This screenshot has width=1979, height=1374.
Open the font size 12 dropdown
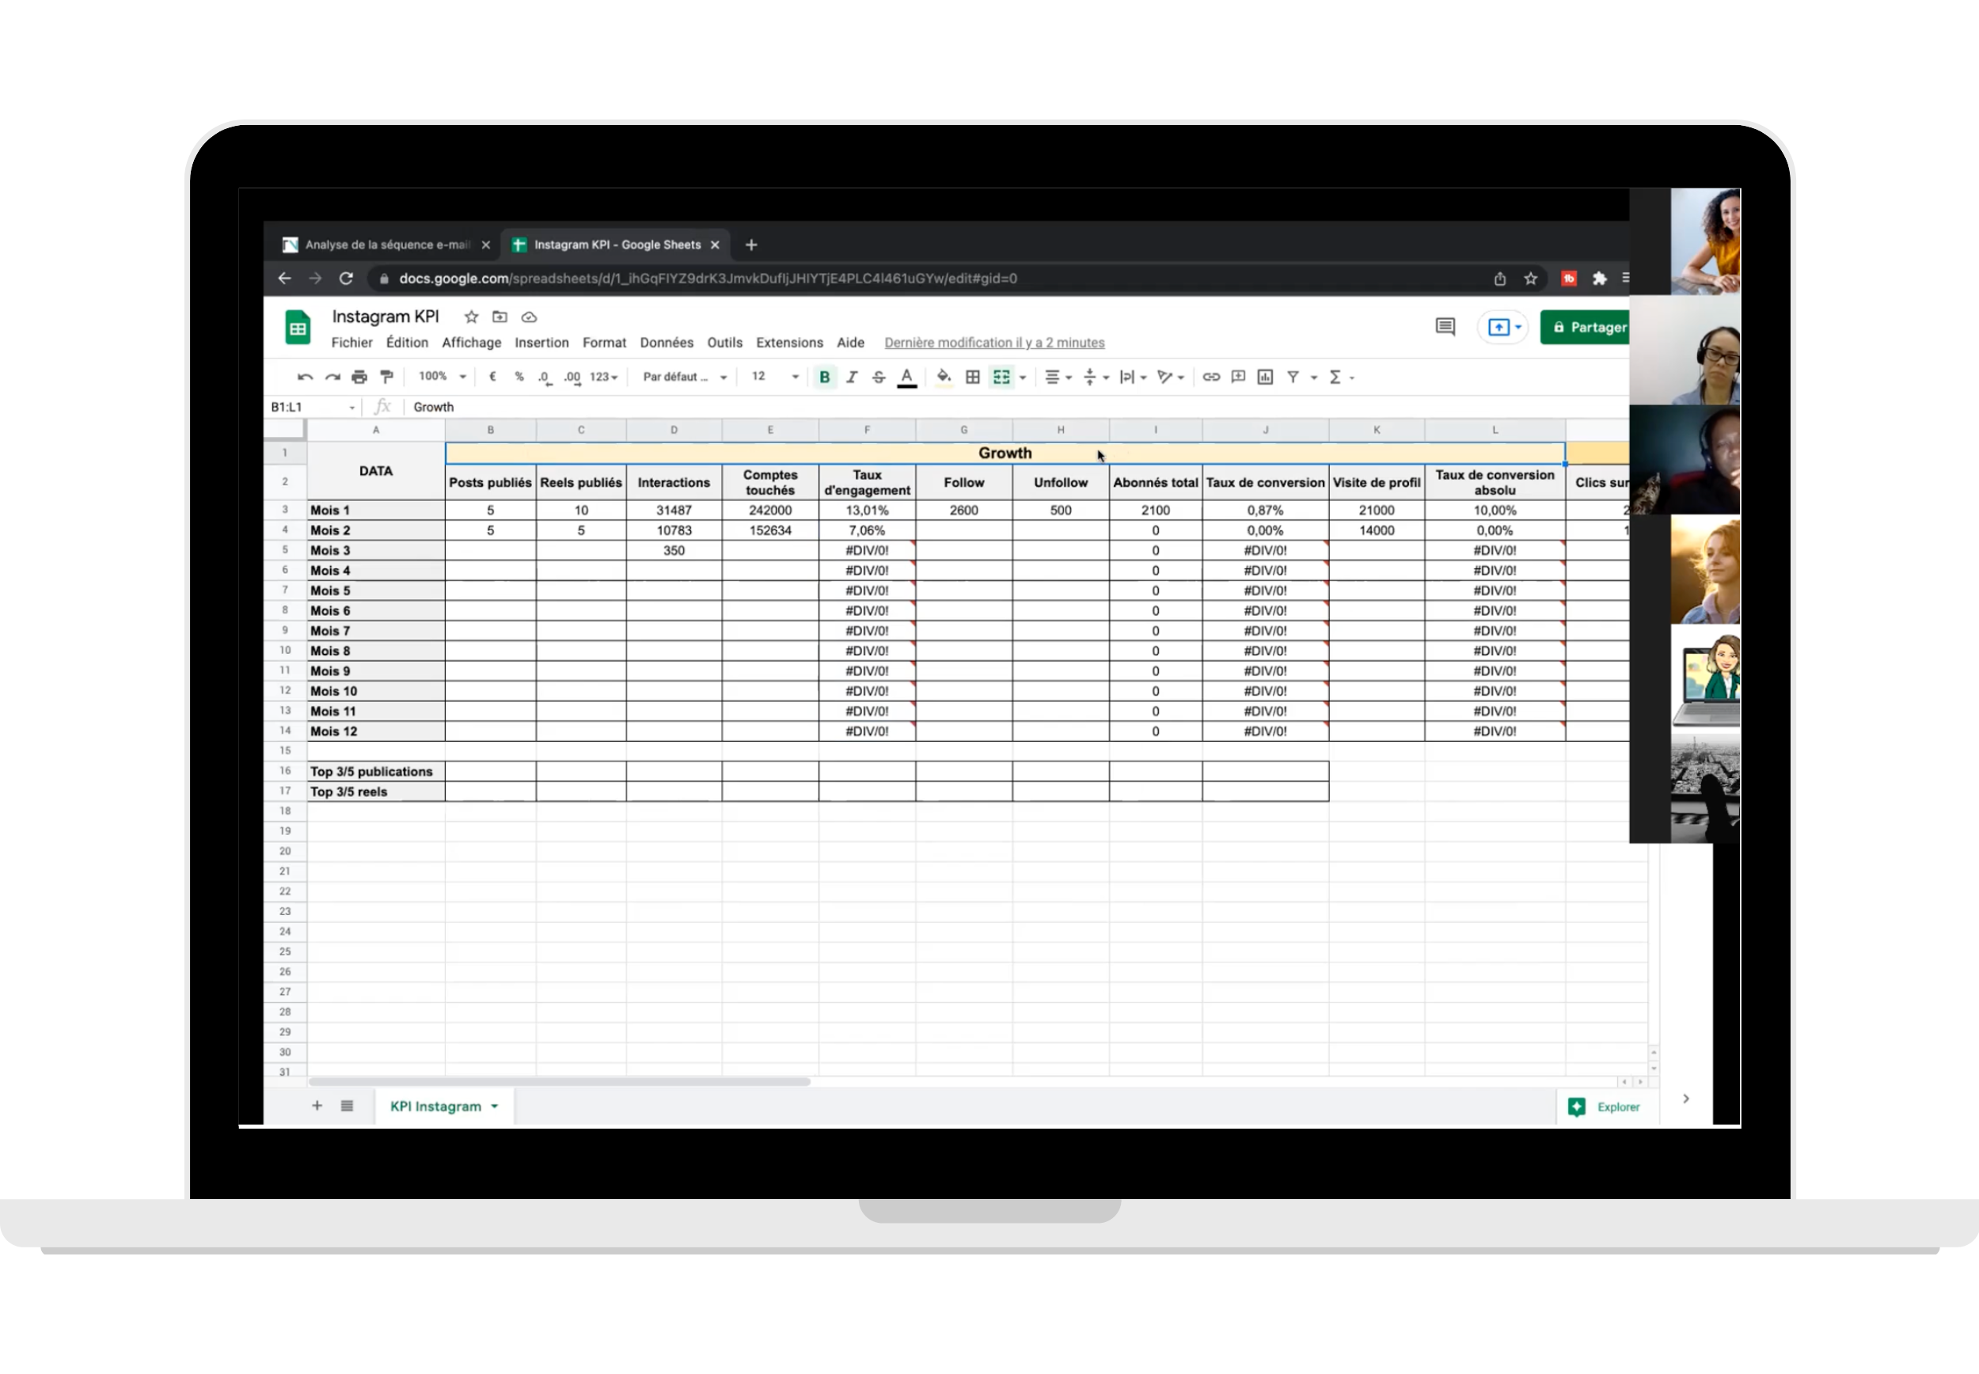[x=775, y=377]
